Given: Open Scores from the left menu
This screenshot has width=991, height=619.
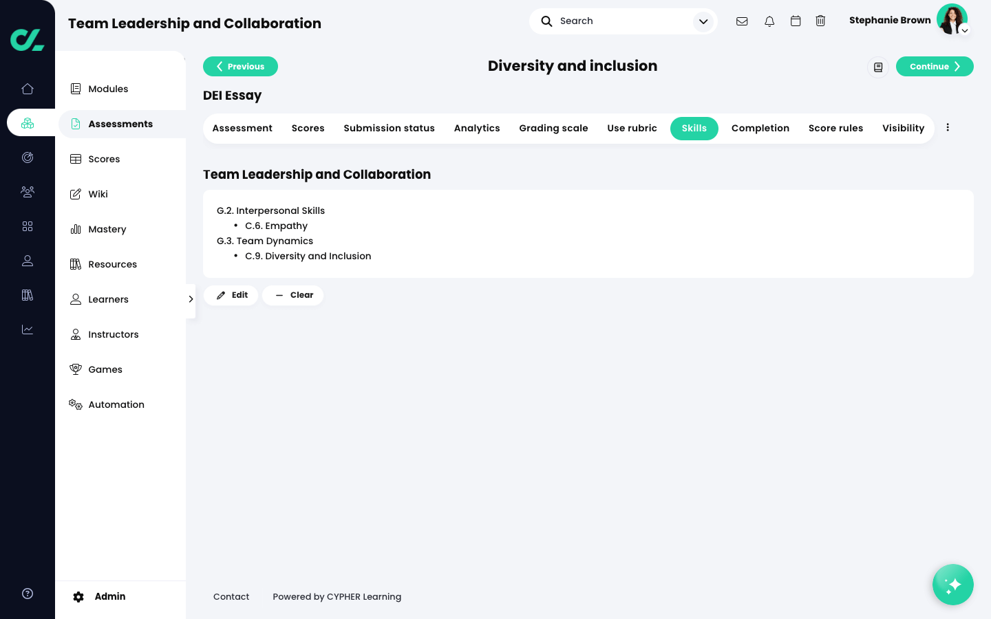Looking at the screenshot, I should click(x=104, y=159).
